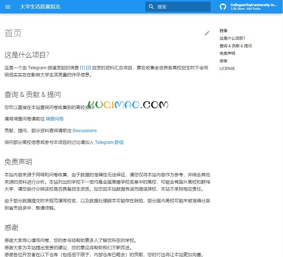
Task: Jump to 这是什么项目? in table of contents
Action: [x=232, y=38]
